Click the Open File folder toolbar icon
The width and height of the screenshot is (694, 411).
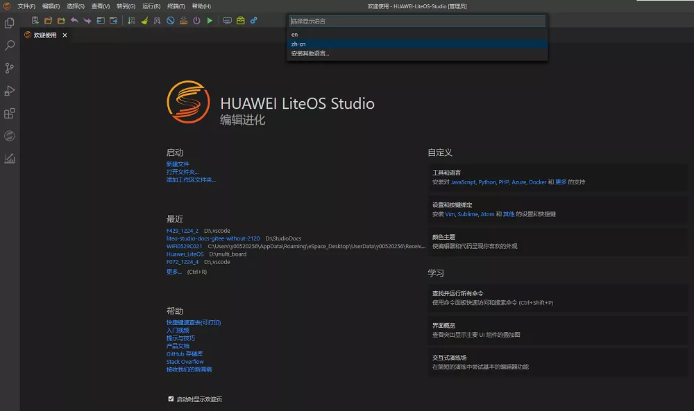coord(49,20)
